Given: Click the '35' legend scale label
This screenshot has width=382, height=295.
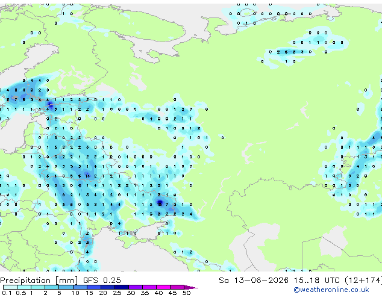Looking at the screenshot, I should [x=145, y=293].
